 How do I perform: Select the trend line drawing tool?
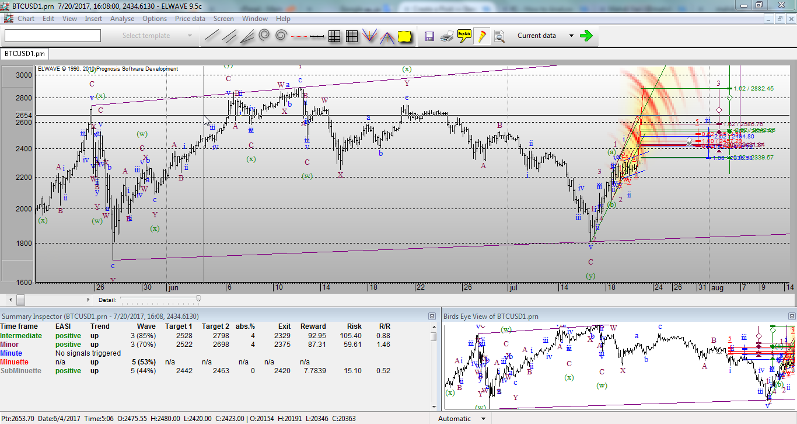(x=211, y=36)
